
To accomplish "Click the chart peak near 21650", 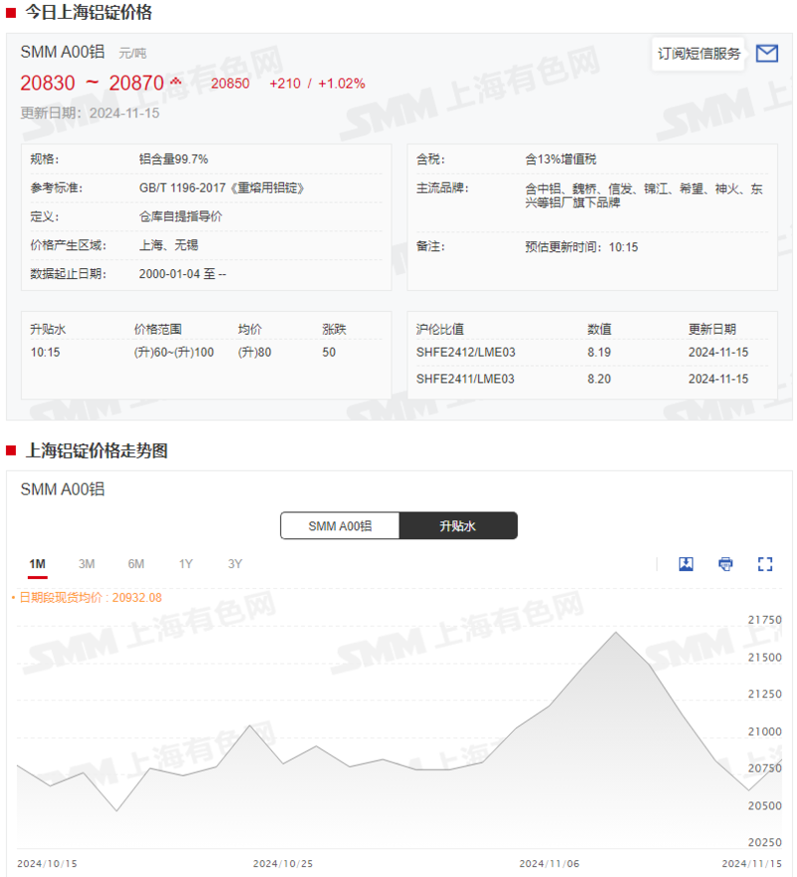I will pos(616,633).
